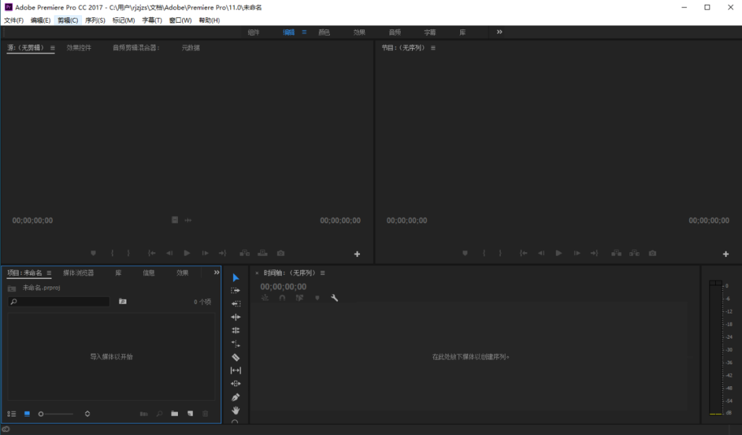The width and height of the screenshot is (742, 435).
Task: Select the Razor tool
Action: tap(236, 357)
